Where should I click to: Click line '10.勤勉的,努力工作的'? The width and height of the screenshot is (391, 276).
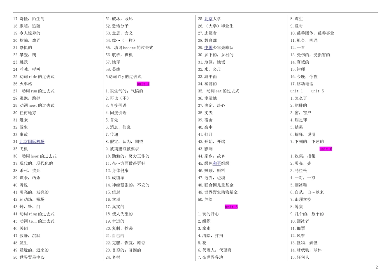[x=128, y=156]
